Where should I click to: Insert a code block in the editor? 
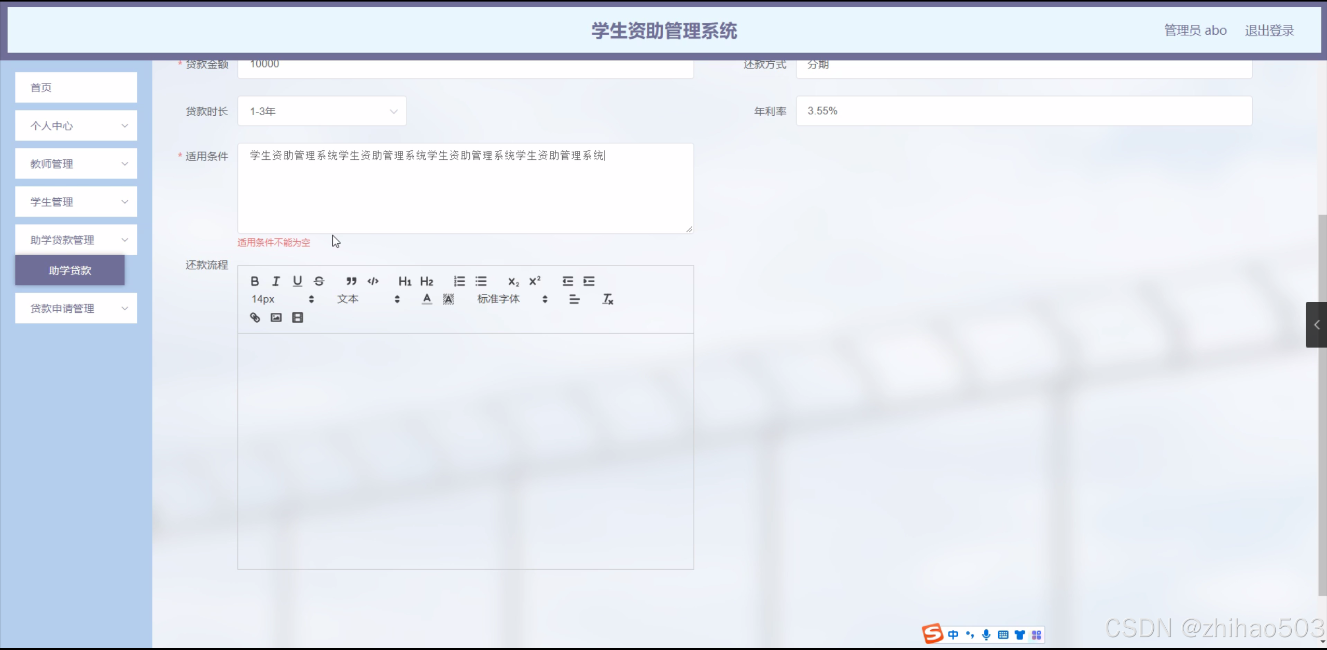pyautogui.click(x=373, y=281)
